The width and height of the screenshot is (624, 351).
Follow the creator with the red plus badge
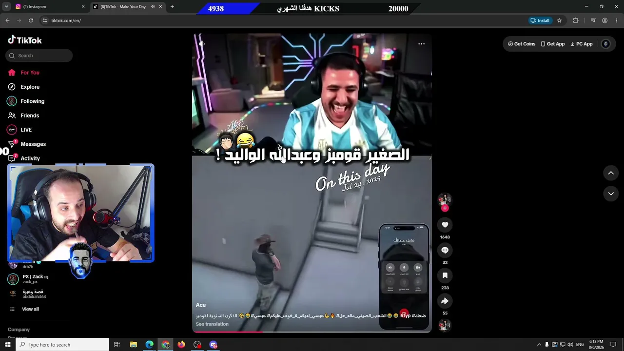tap(445, 208)
